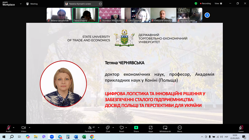Open the Participants panel
The height and width of the screenshot is (140, 249).
tap(90, 129)
